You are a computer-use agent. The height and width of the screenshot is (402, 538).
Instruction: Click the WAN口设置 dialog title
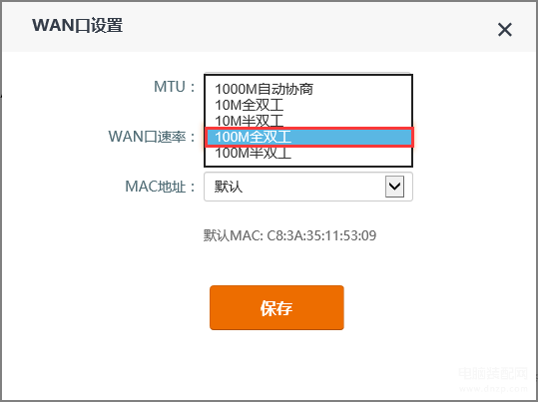tap(78, 26)
